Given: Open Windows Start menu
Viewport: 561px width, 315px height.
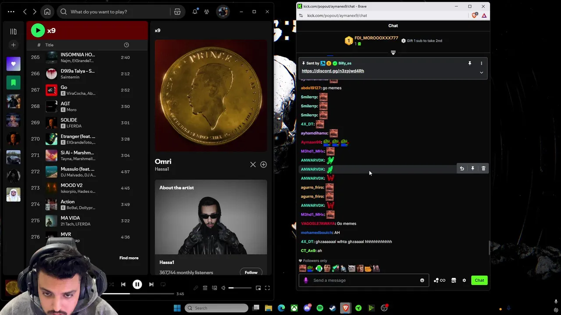Looking at the screenshot, I should coord(177,308).
